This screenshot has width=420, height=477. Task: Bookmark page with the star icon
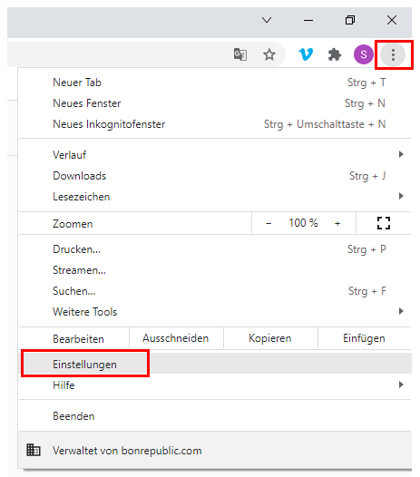[269, 54]
